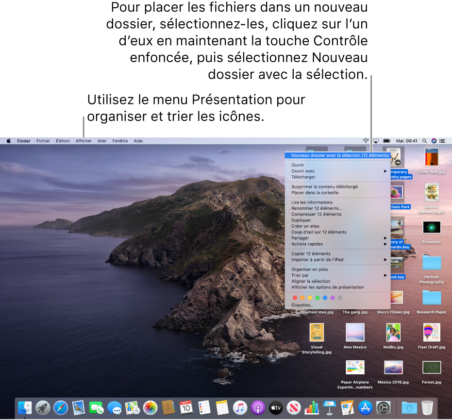Open Finder from the Dock
The image size is (452, 420).
coord(25,408)
